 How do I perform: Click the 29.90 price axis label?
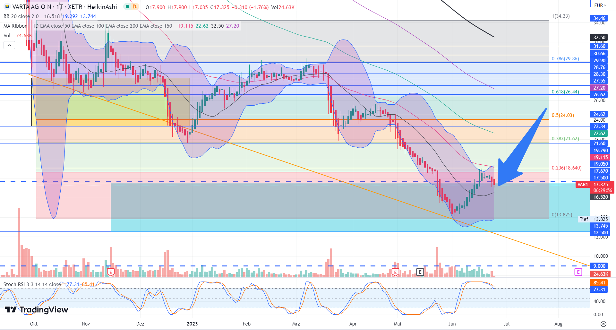coord(599,61)
